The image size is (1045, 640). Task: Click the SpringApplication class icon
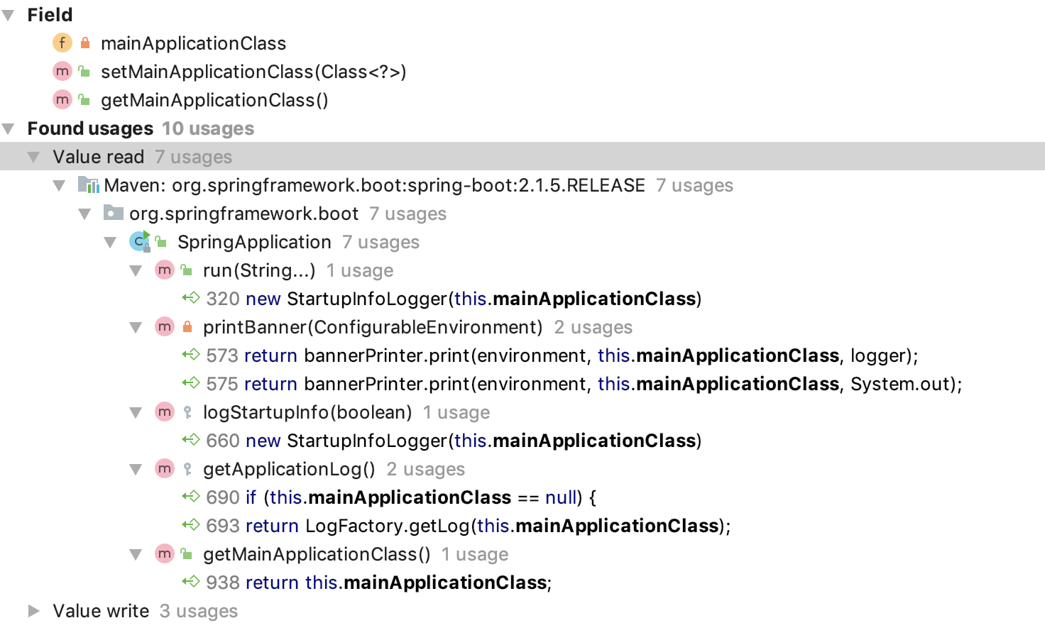(x=140, y=242)
